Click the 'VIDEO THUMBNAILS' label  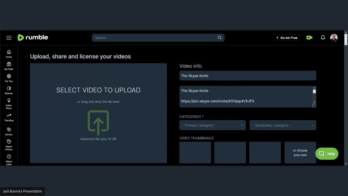[197, 138]
